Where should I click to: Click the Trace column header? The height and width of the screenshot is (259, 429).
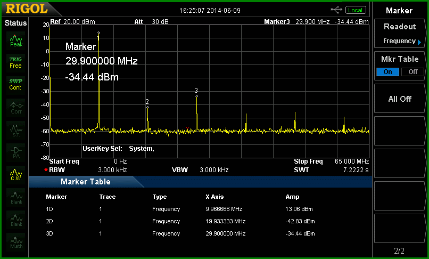pos(108,197)
